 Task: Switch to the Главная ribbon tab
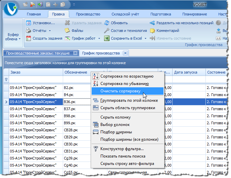tap(34, 14)
